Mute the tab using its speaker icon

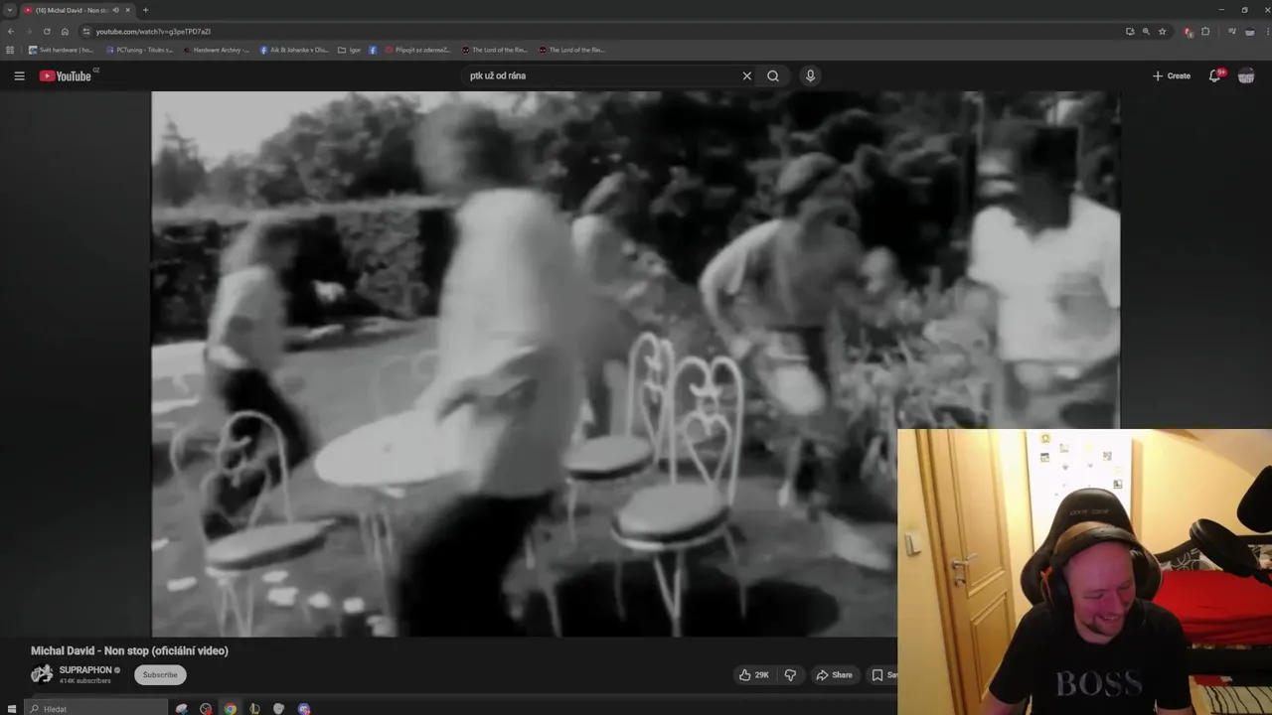pyautogui.click(x=116, y=10)
